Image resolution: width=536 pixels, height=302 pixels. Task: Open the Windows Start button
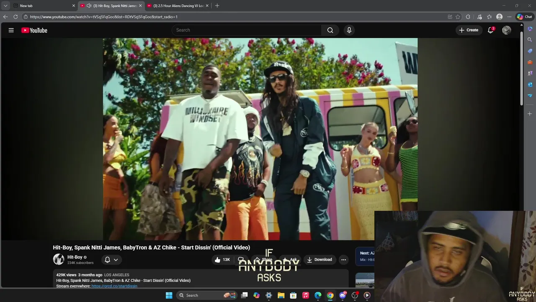(x=169, y=295)
